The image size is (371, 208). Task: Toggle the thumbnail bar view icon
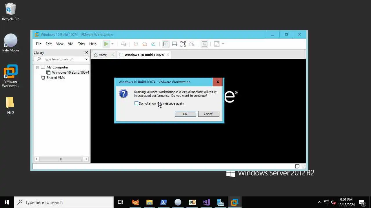(x=174, y=44)
